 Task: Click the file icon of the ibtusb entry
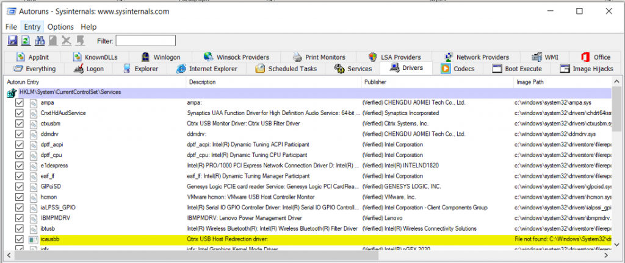coord(34,229)
